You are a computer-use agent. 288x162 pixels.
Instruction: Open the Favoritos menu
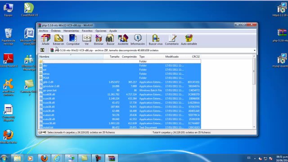[87, 31]
